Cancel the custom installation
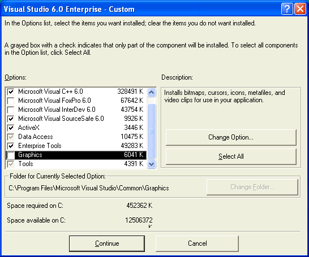309x257 pixels. point(198,243)
